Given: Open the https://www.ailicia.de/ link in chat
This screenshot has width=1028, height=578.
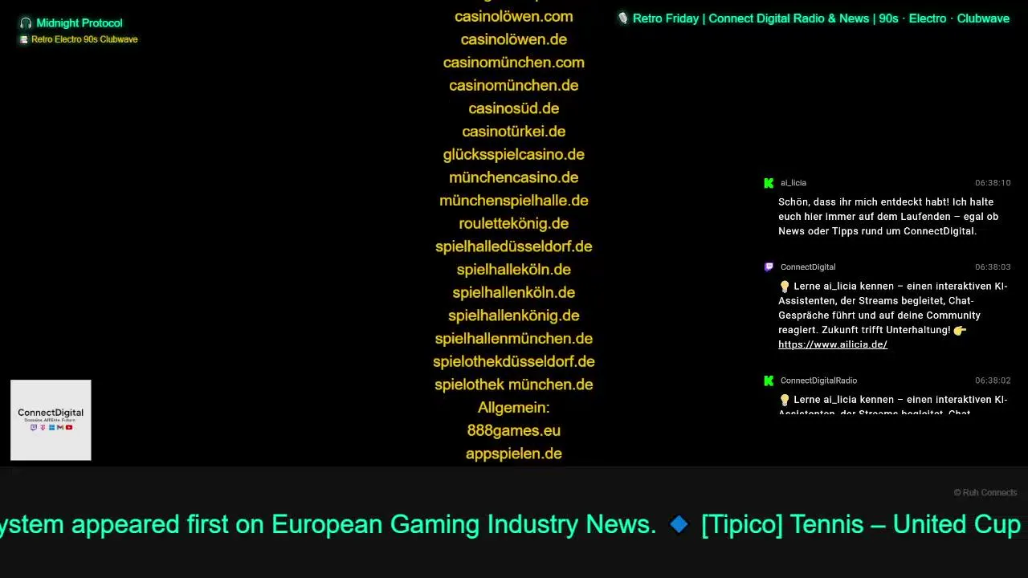Looking at the screenshot, I should (x=833, y=344).
